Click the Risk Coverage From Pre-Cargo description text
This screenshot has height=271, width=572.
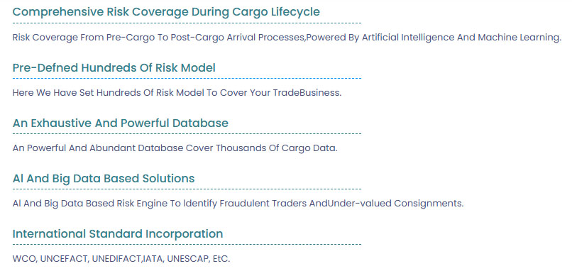click(287, 38)
